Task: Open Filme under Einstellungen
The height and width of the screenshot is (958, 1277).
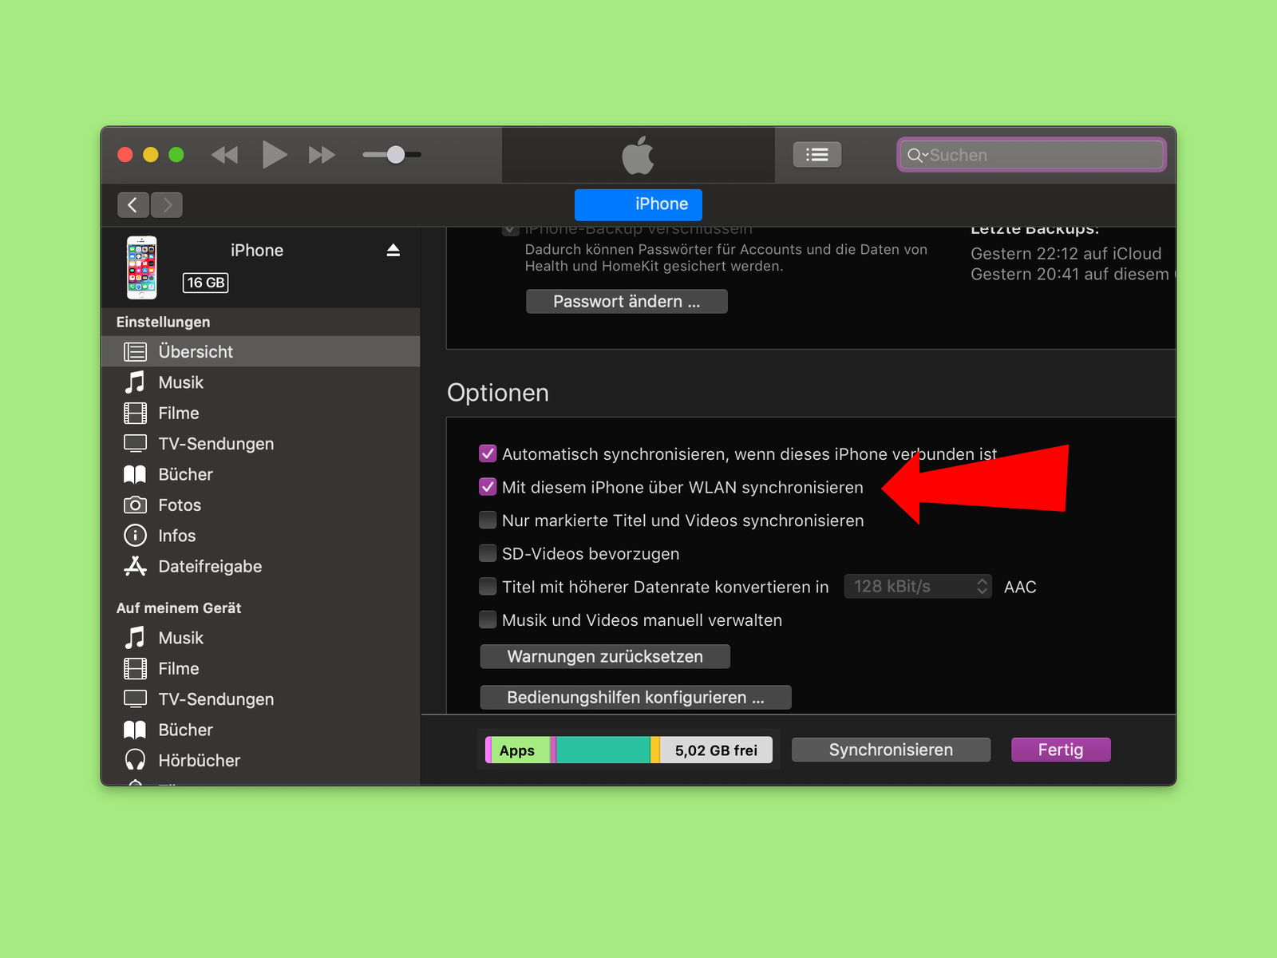Action: (260, 413)
